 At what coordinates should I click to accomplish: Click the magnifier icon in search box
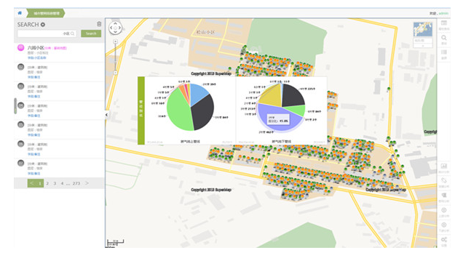(72, 33)
